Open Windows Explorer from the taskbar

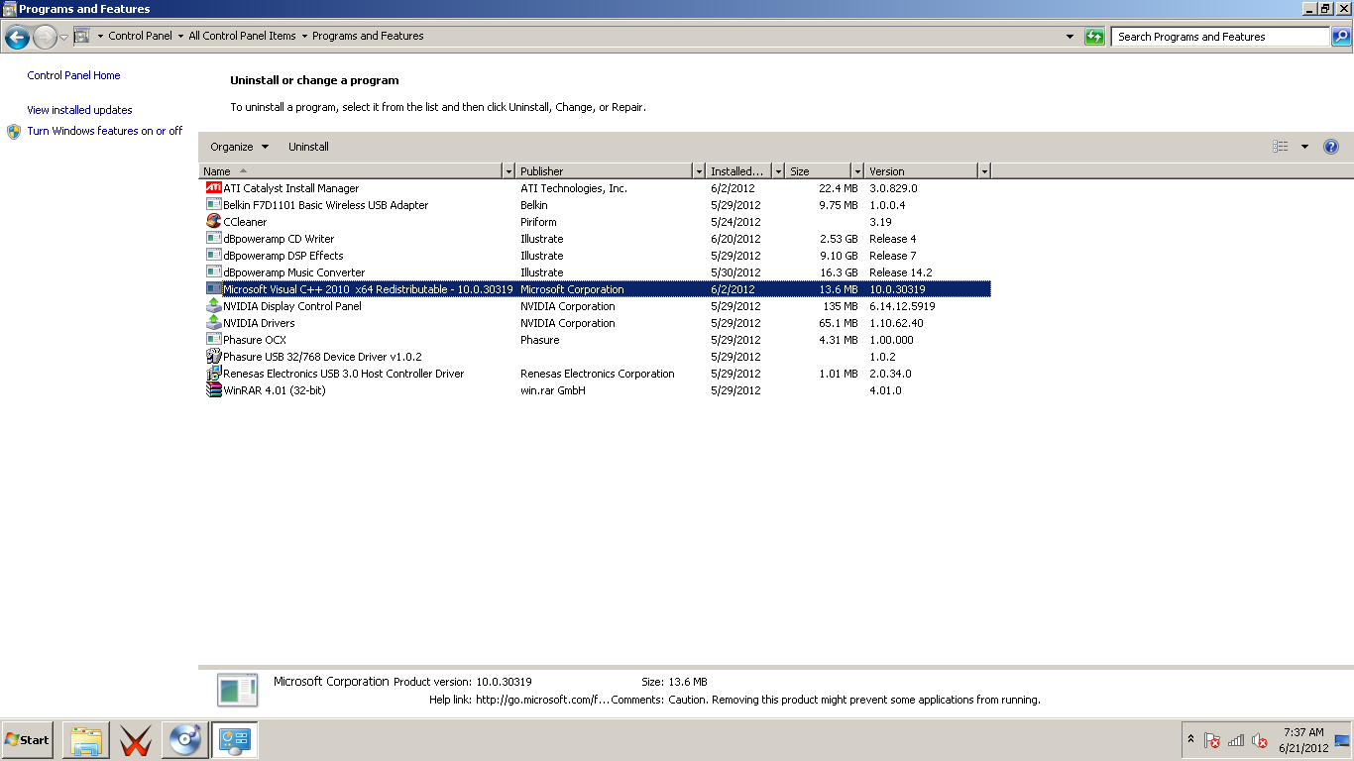tap(86, 740)
